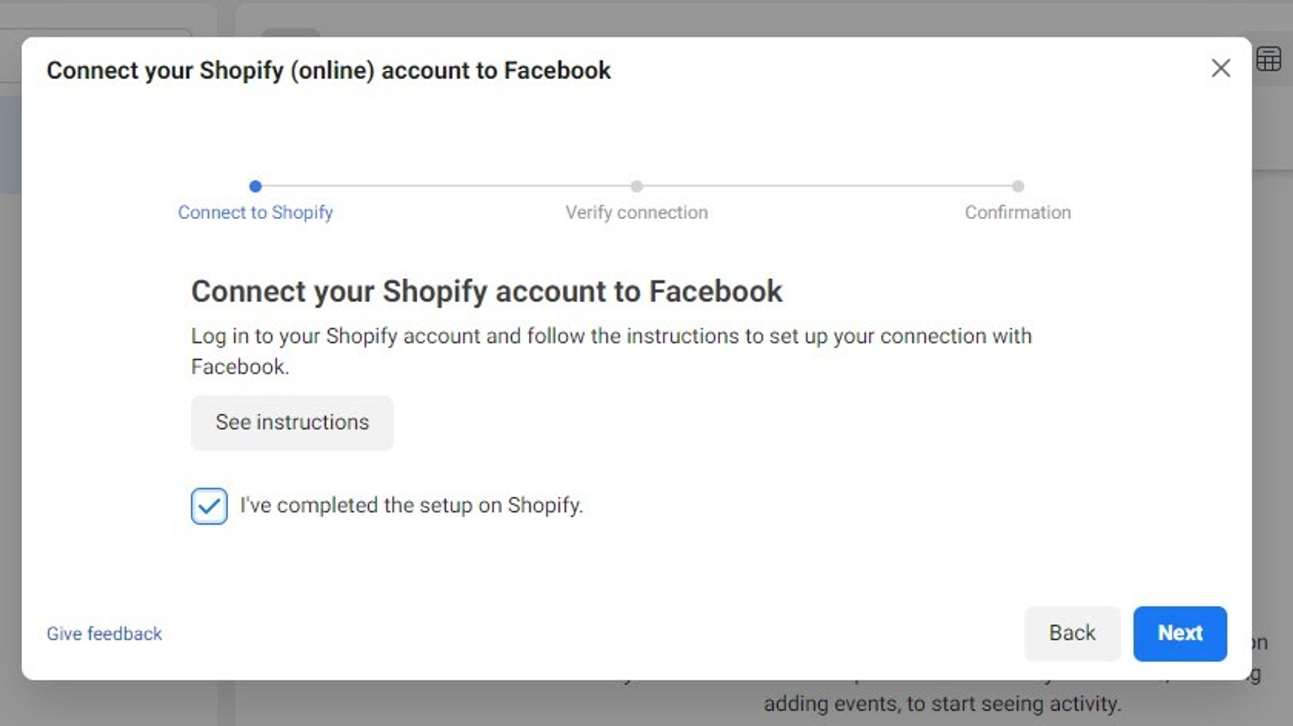The image size is (1293, 726).
Task: Click the dialog title mentioning Shopify (online)
Action: tap(328, 70)
